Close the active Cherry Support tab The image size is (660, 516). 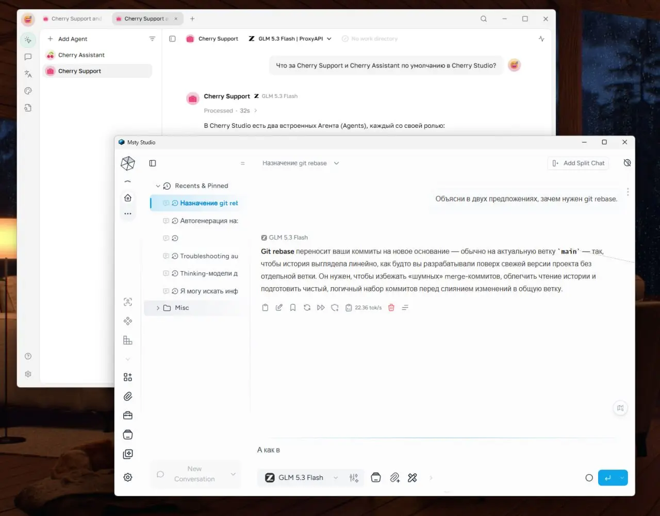(x=176, y=19)
